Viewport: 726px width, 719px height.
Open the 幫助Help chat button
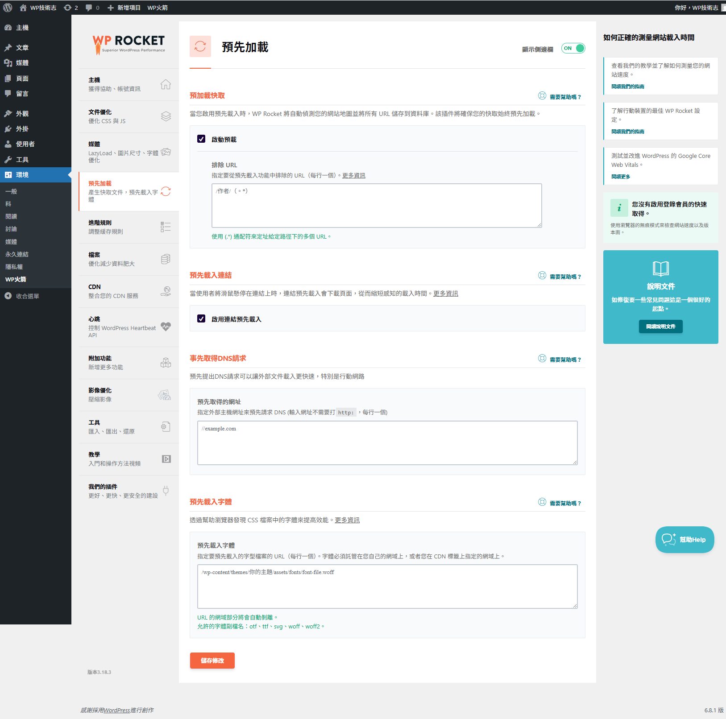[685, 540]
